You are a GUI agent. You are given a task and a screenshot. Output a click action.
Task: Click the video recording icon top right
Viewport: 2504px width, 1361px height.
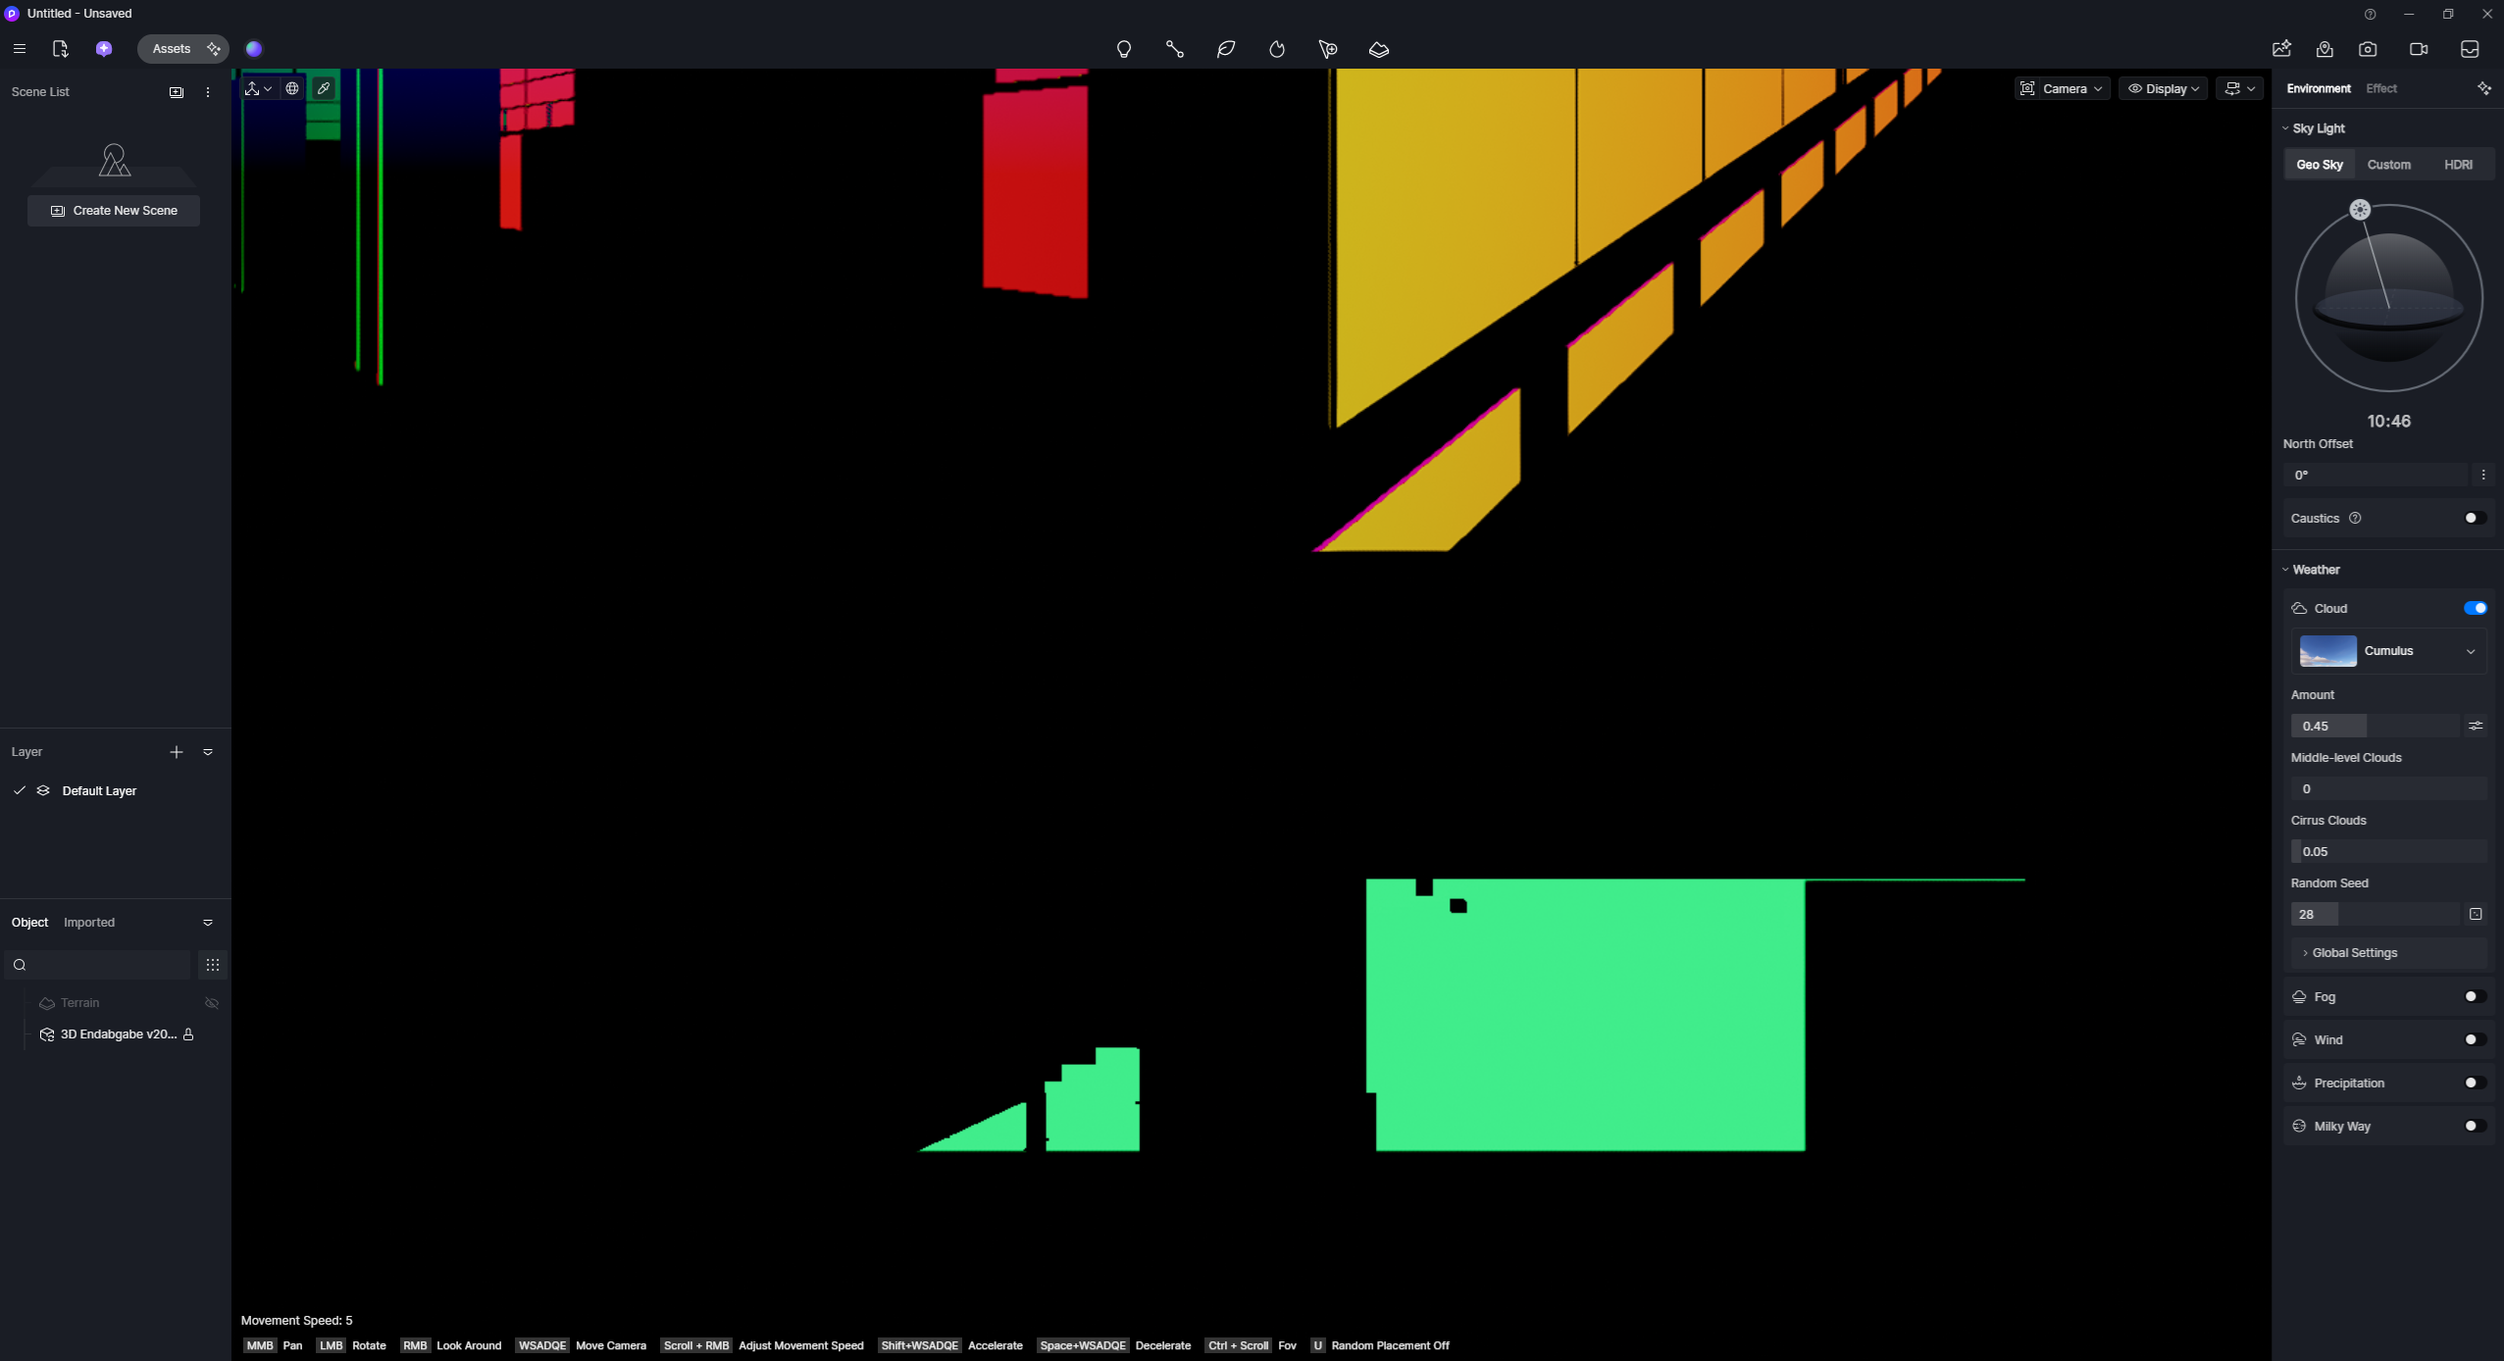tap(2419, 49)
